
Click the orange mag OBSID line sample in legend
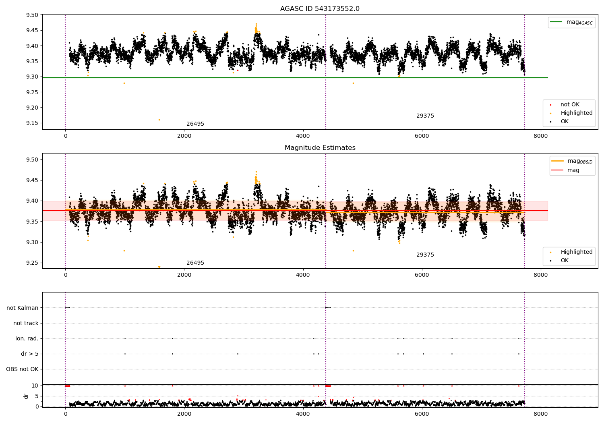(558, 161)
